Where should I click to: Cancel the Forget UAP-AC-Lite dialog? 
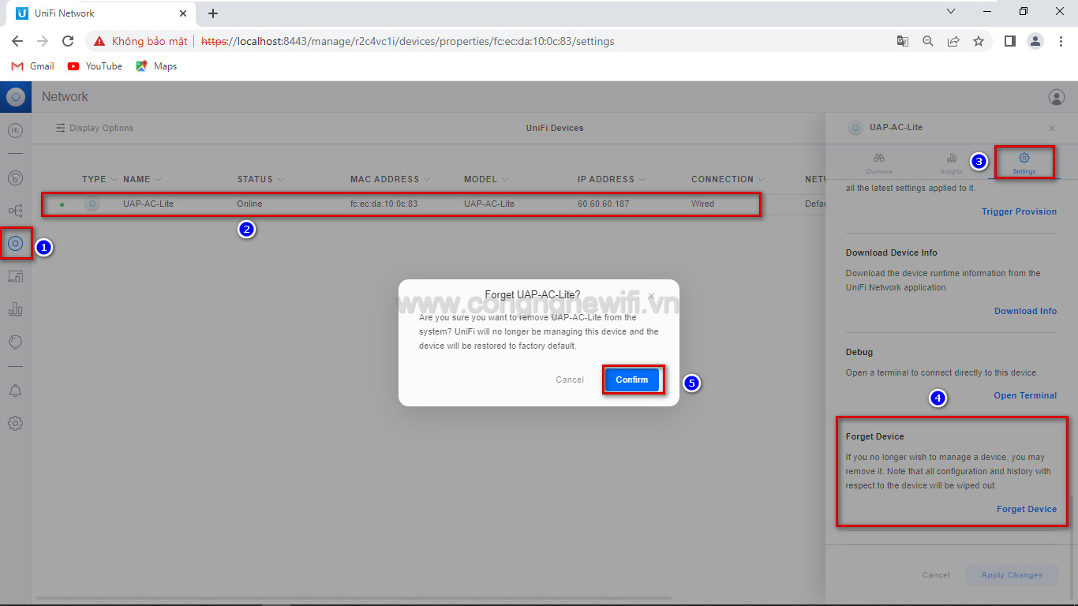570,380
